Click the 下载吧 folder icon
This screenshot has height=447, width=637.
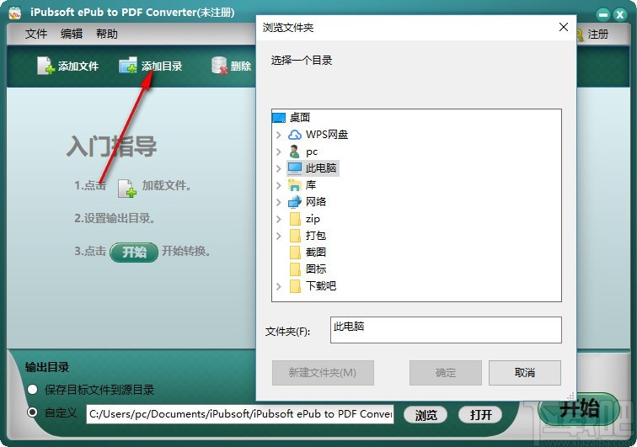(295, 286)
